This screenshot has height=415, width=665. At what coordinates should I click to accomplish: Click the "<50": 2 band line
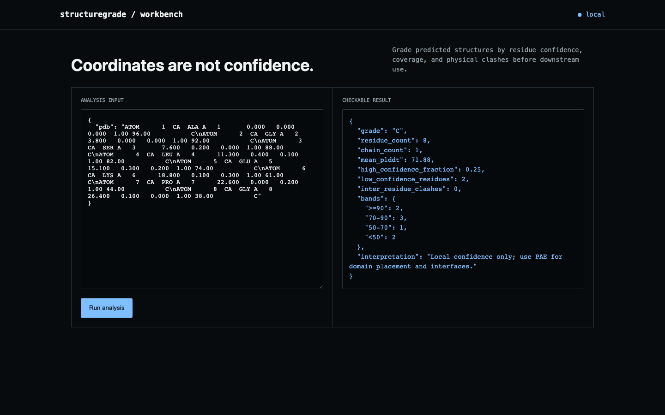point(380,237)
